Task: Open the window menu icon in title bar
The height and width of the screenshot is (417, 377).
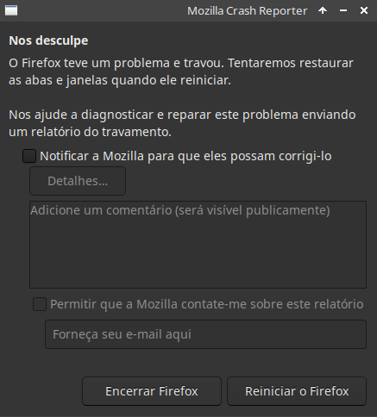Action: coord(11,10)
